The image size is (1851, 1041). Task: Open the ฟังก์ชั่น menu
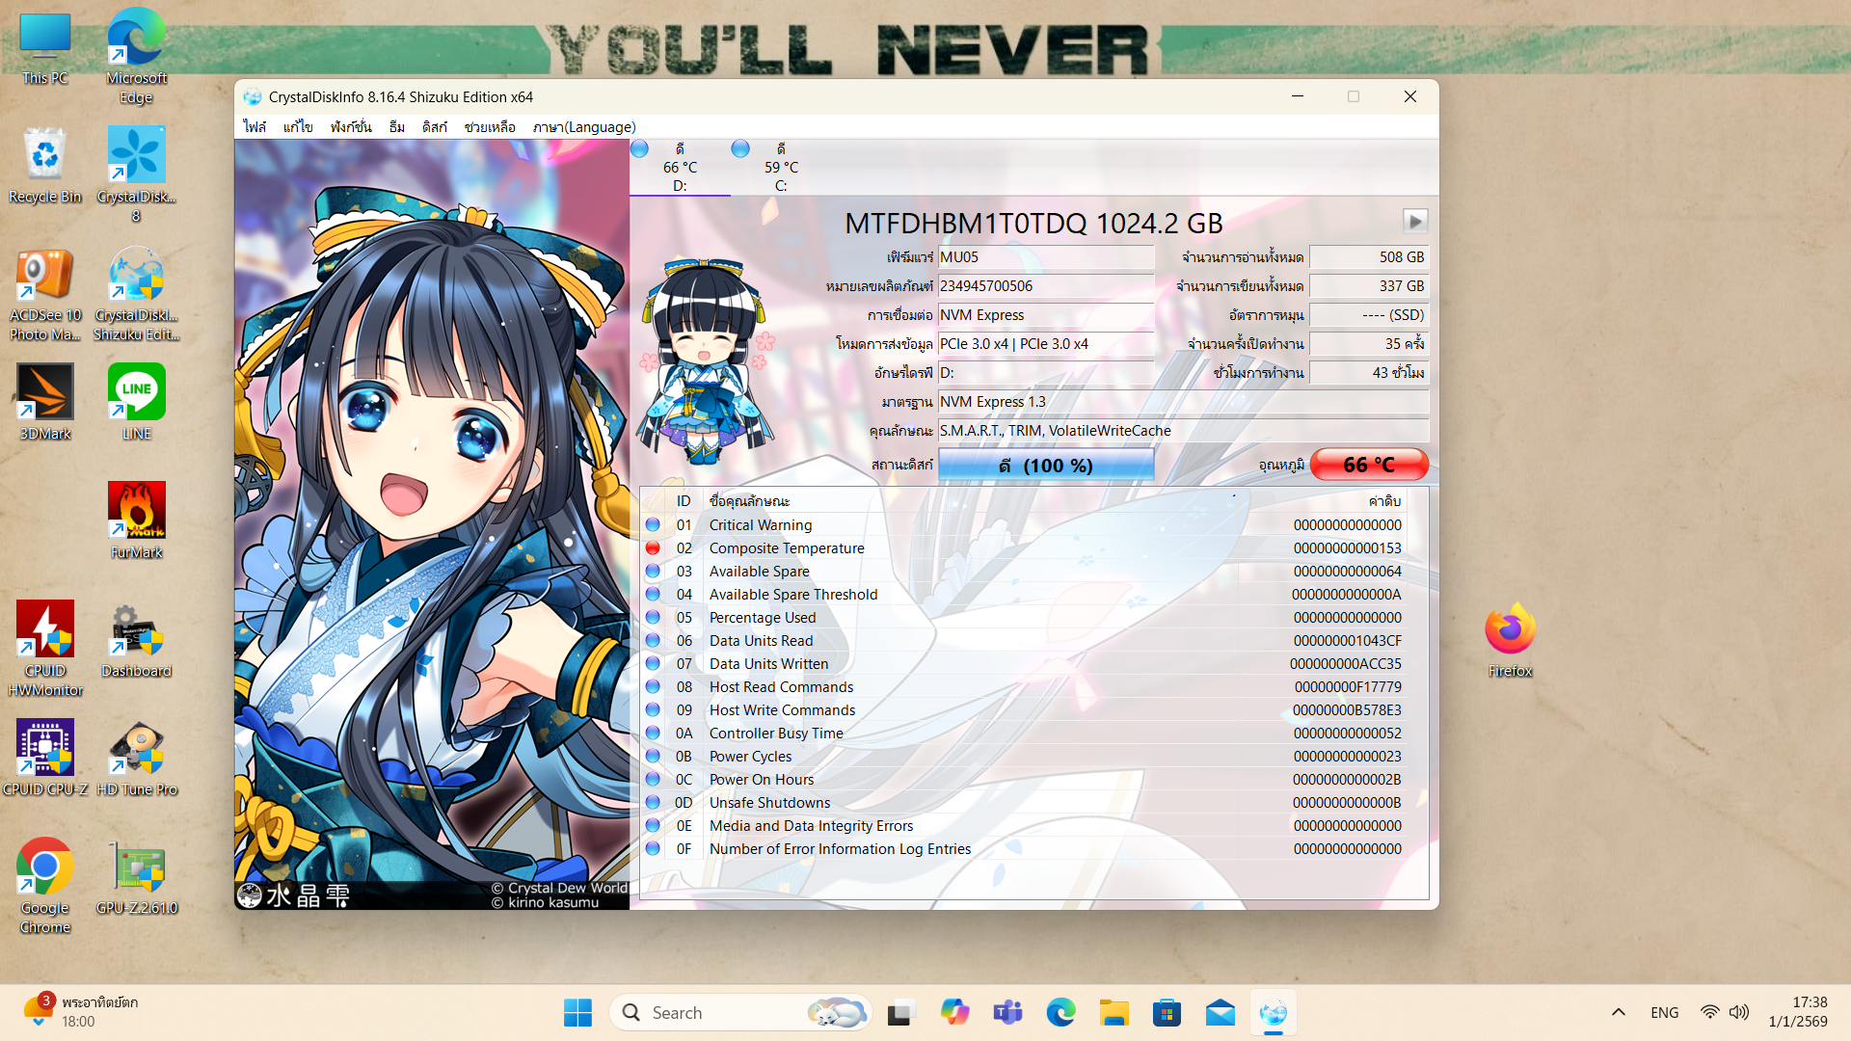(350, 127)
